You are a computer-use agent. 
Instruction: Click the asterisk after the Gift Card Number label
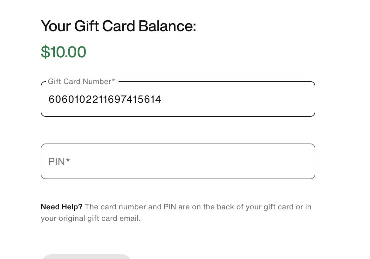[113, 81]
